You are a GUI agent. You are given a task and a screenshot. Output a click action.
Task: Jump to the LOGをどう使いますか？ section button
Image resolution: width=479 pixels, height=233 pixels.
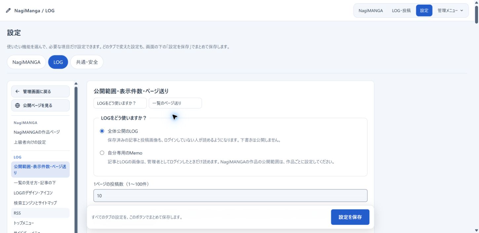(x=120, y=103)
